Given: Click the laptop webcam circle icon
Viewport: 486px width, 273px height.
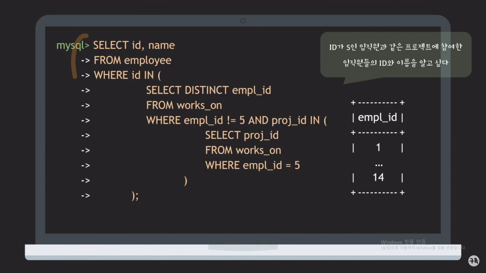Looking at the screenshot, I should pos(243,21).
